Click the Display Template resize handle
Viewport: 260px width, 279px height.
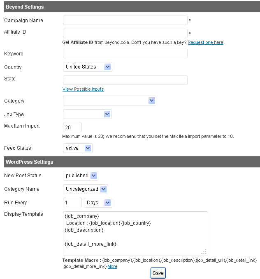pos(204,252)
